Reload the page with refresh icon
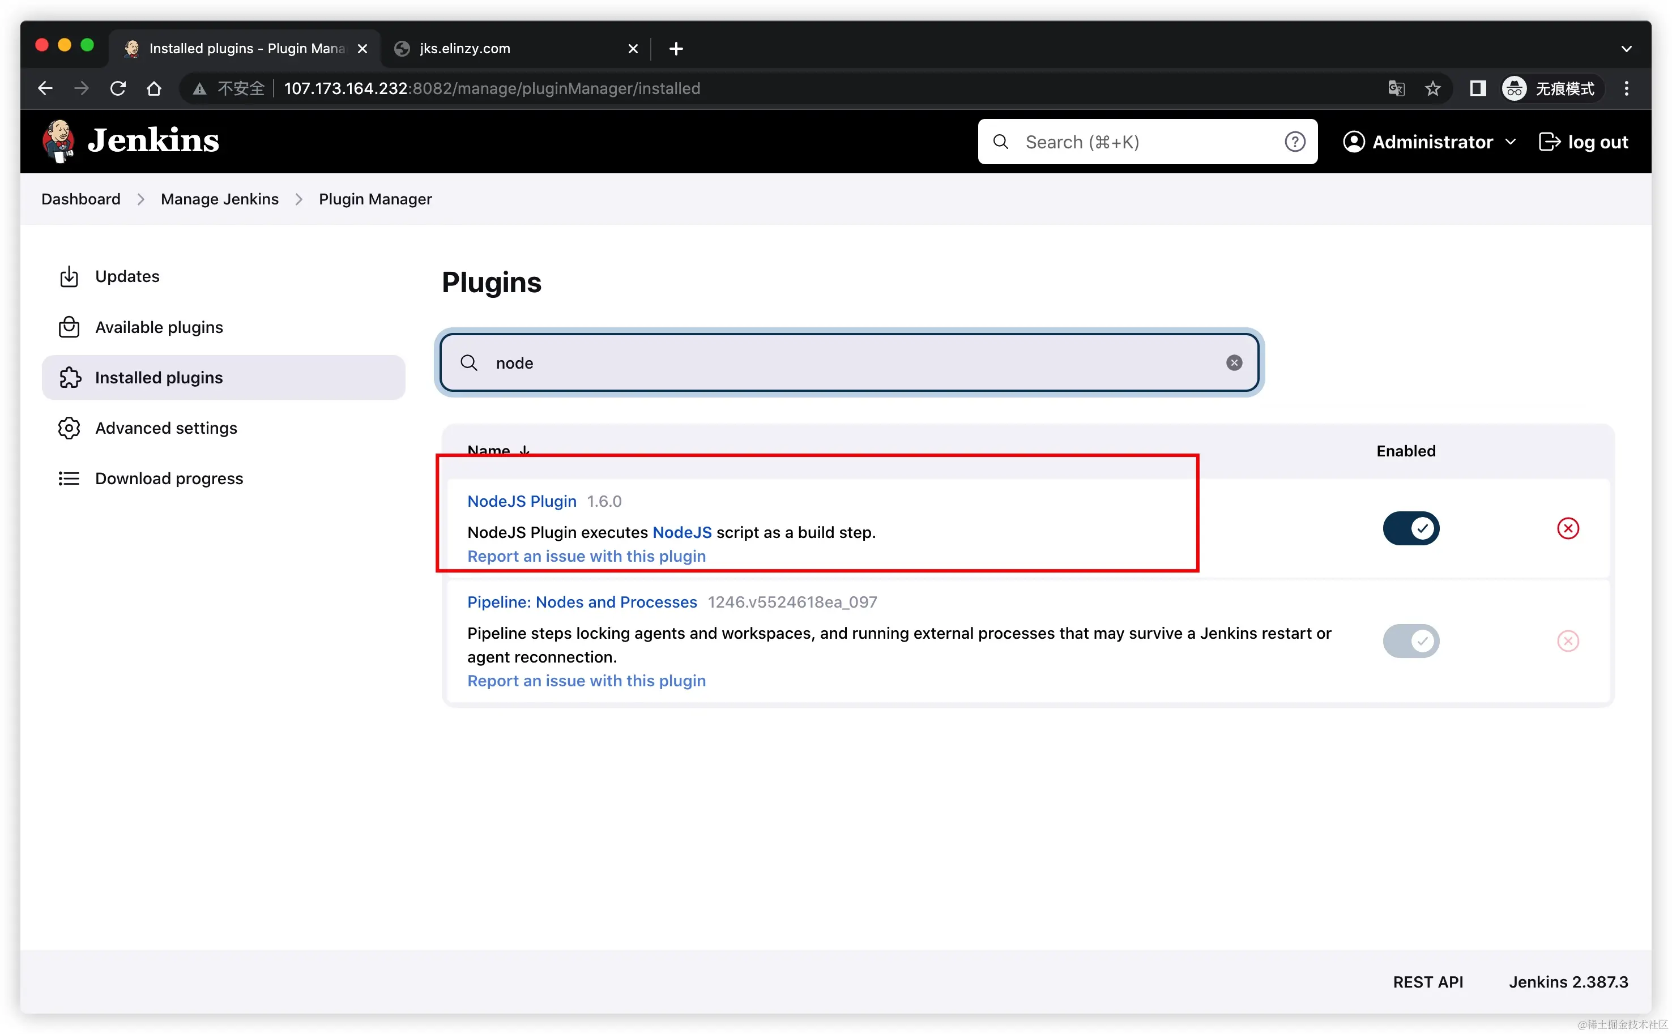 pyautogui.click(x=118, y=88)
